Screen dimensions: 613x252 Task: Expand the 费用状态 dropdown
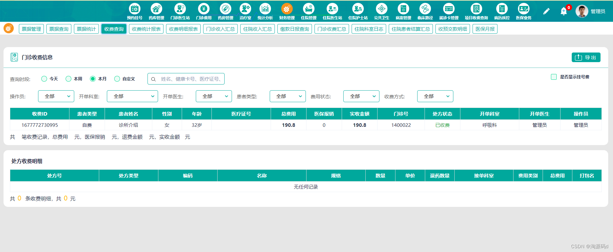[x=361, y=96]
